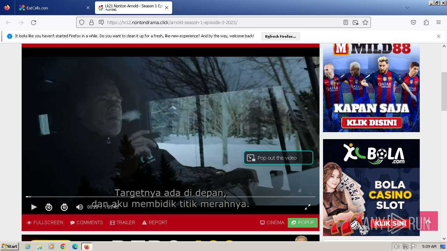Screen dimensions: 447x251
Task: Open the Extensions menu
Action: coord(426,22)
